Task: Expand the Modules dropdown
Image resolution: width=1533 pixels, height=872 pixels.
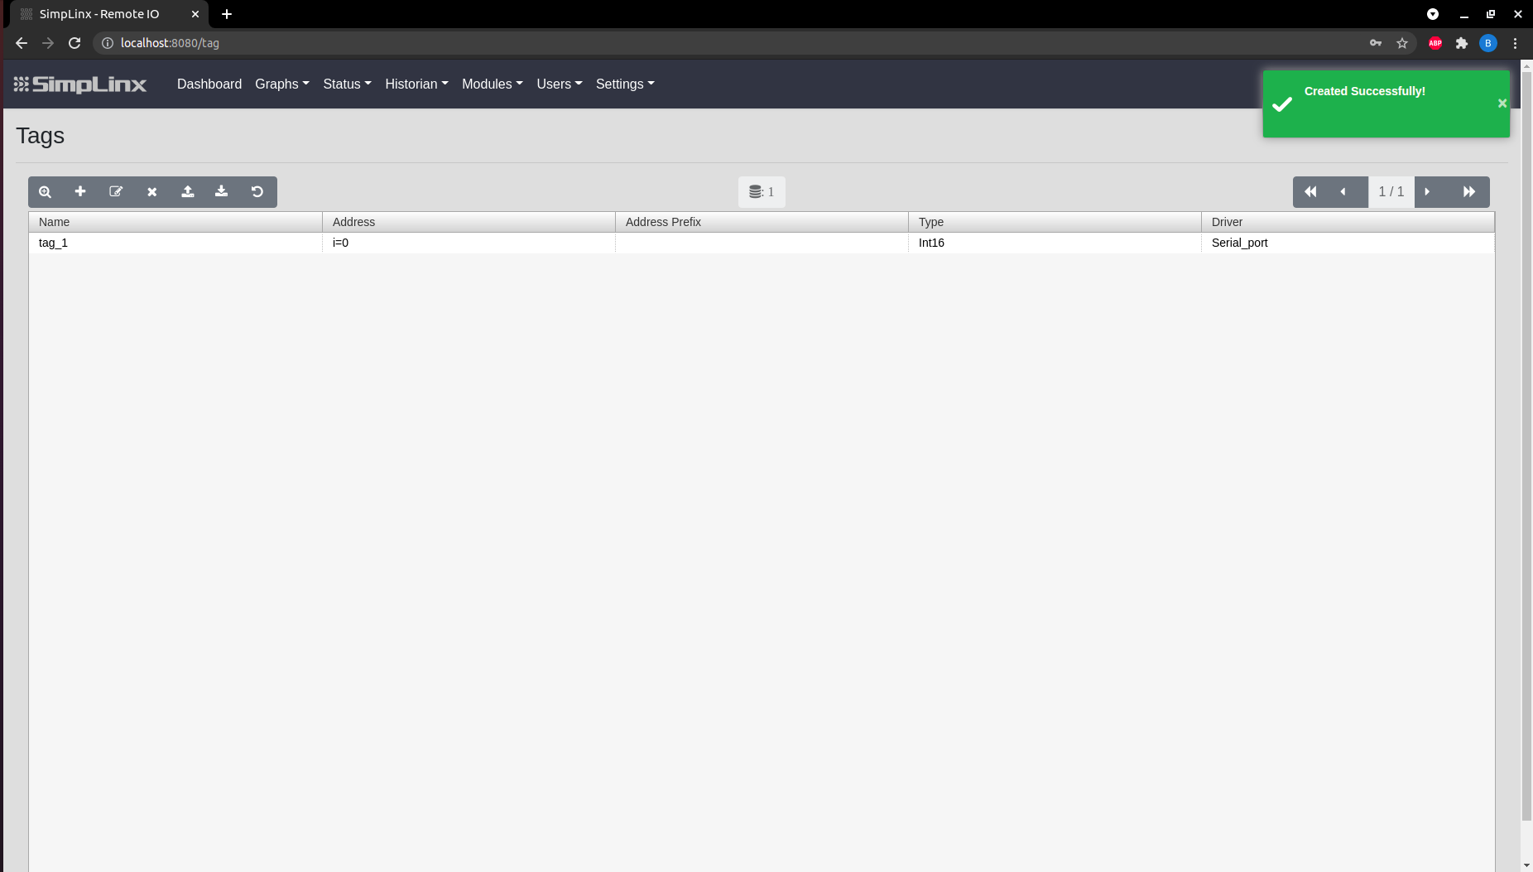Action: pyautogui.click(x=492, y=84)
